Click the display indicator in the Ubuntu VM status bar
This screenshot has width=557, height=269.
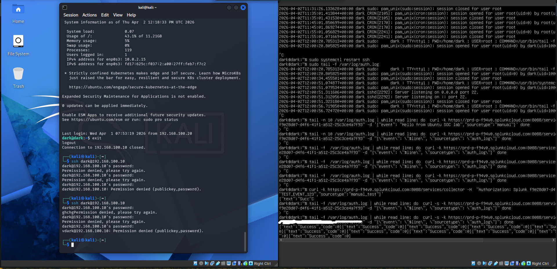tap(507, 263)
